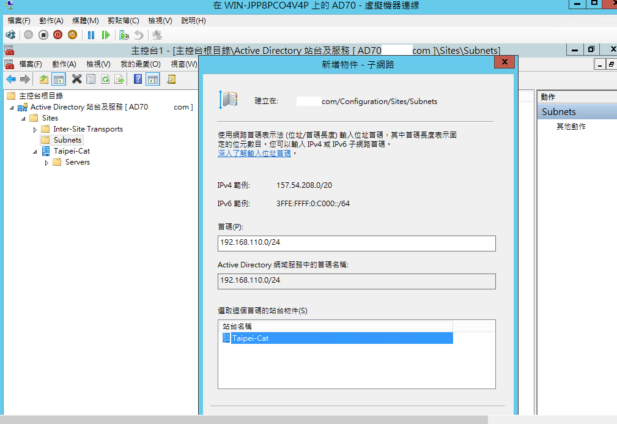This screenshot has height=424, width=617.
Task: Open the 剪貼簿(C) menu
Action: coord(124,20)
